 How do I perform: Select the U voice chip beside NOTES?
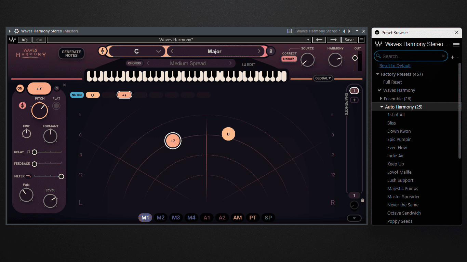coord(93,95)
